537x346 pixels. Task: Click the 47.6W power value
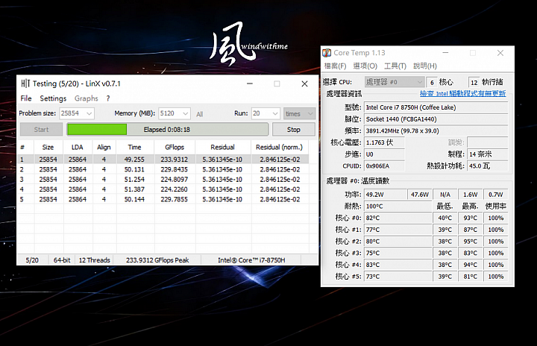coord(420,195)
